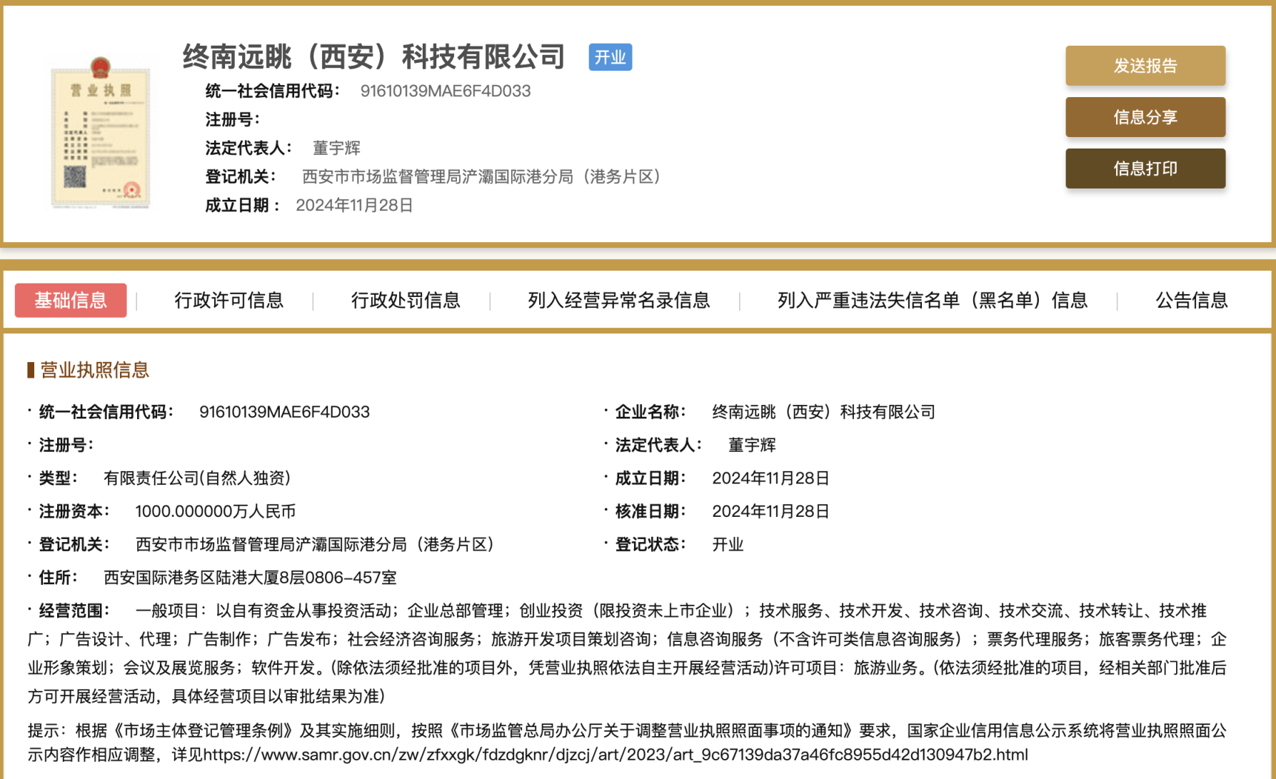1276x779 pixels.
Task: Select the 基础信息 tab
Action: [x=71, y=301]
